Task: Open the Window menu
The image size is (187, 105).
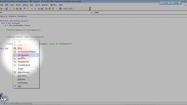Action: [x=53, y=5]
